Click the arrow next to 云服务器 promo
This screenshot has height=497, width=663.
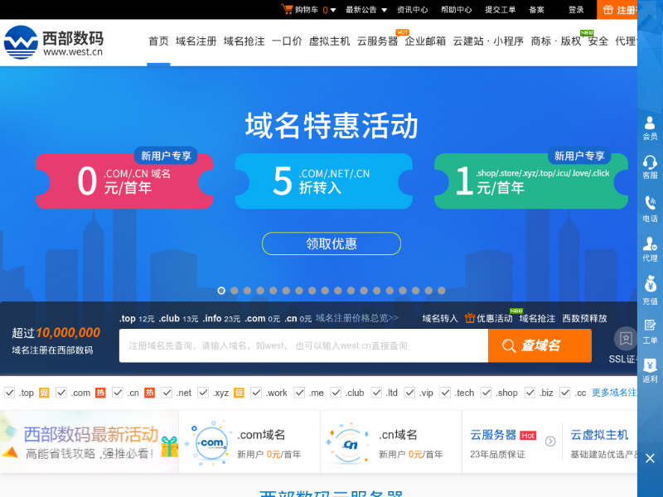[549, 442]
